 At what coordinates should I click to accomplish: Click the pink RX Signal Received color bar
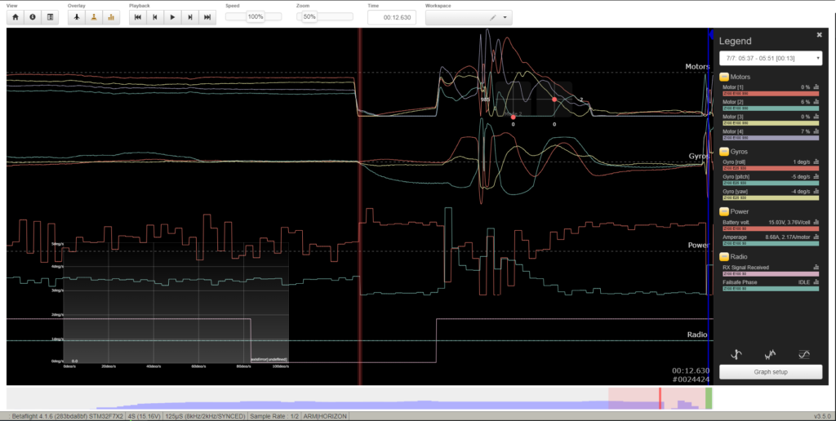click(771, 274)
